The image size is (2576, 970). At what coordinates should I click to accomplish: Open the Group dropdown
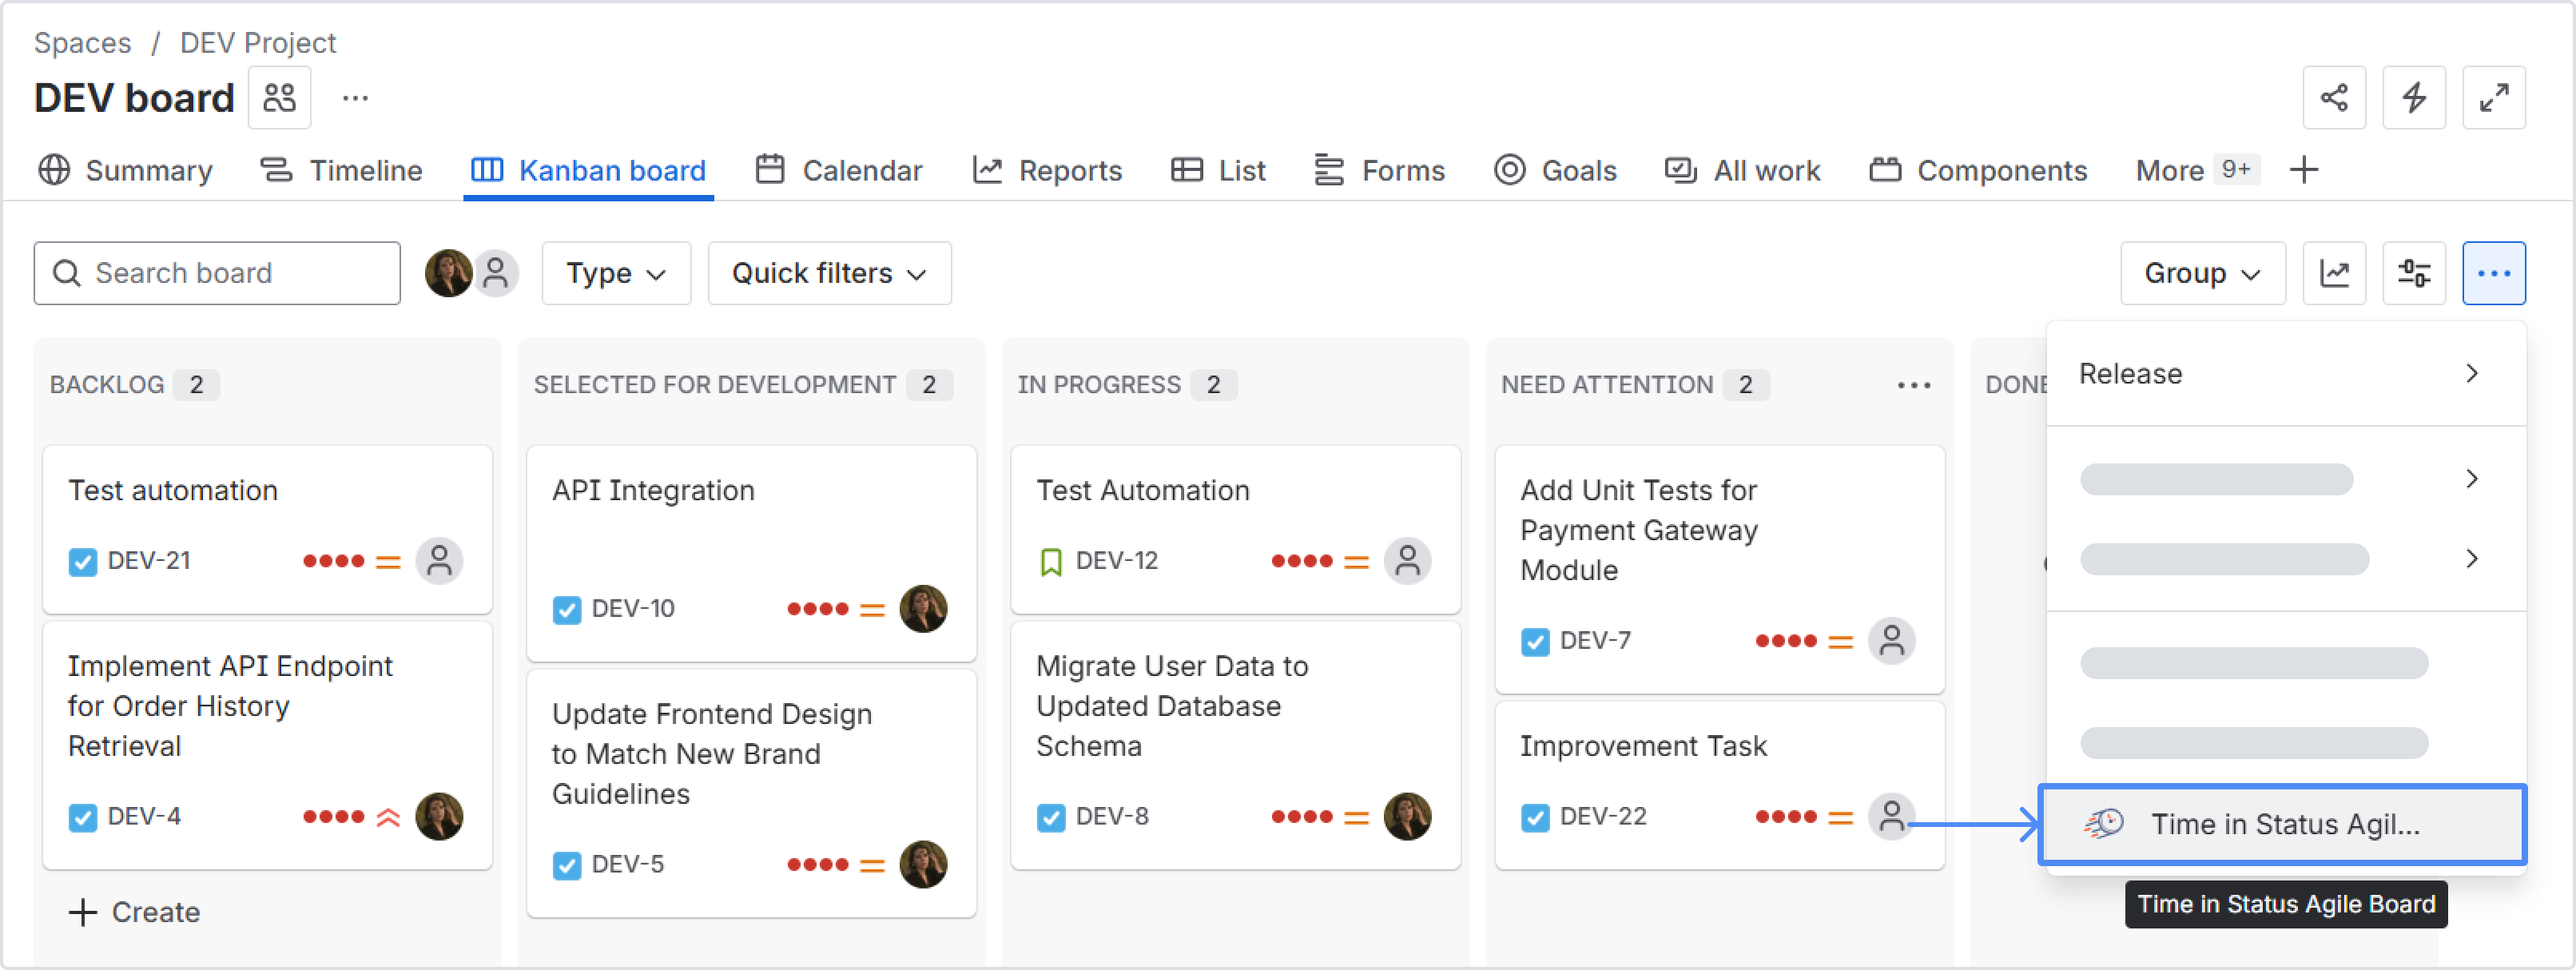click(2202, 273)
